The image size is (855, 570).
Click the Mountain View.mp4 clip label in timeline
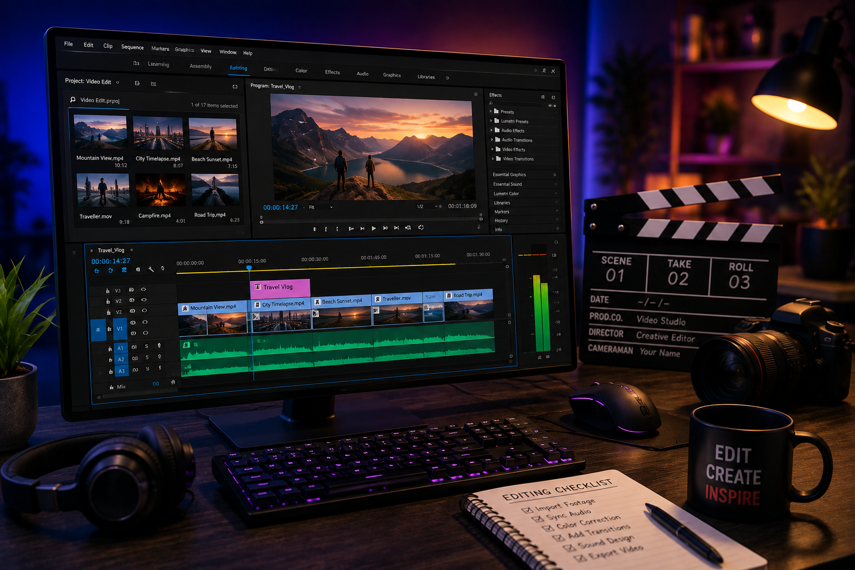coord(213,307)
